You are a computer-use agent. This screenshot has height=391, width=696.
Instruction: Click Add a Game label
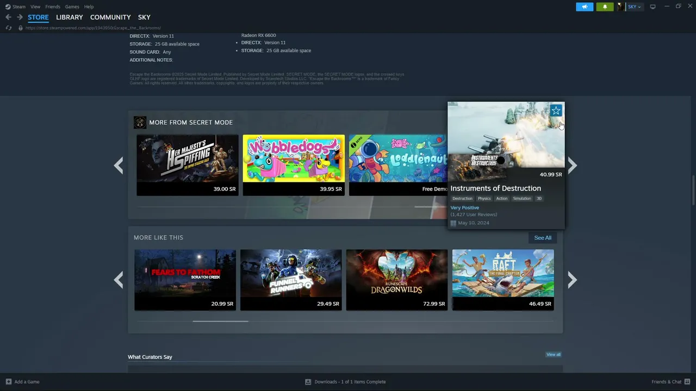27,382
